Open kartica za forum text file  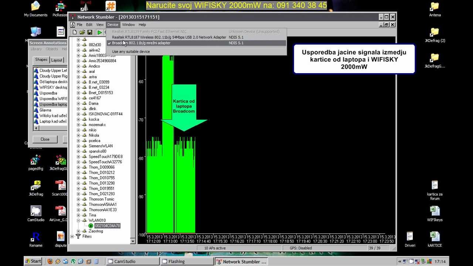coord(435,190)
